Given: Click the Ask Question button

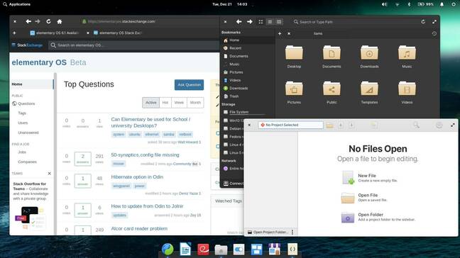Looking at the screenshot, I should [x=190, y=85].
